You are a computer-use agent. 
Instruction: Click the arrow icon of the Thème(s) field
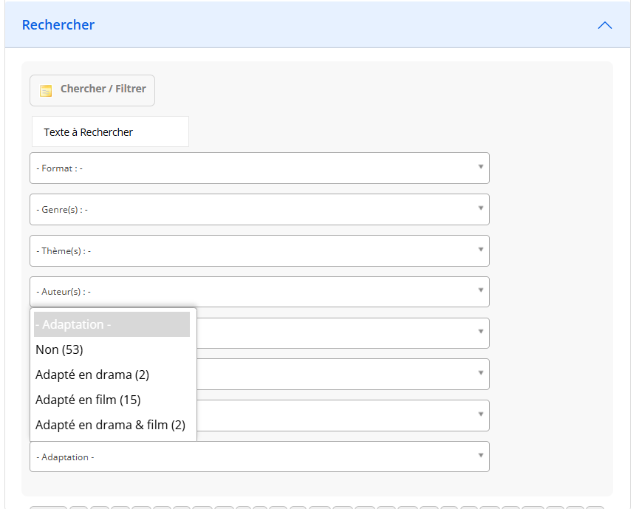click(480, 250)
